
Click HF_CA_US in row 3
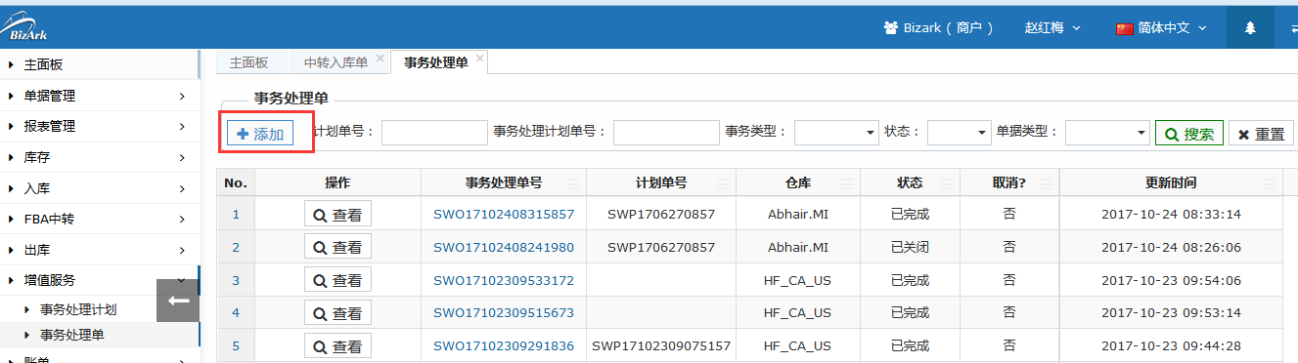click(797, 280)
